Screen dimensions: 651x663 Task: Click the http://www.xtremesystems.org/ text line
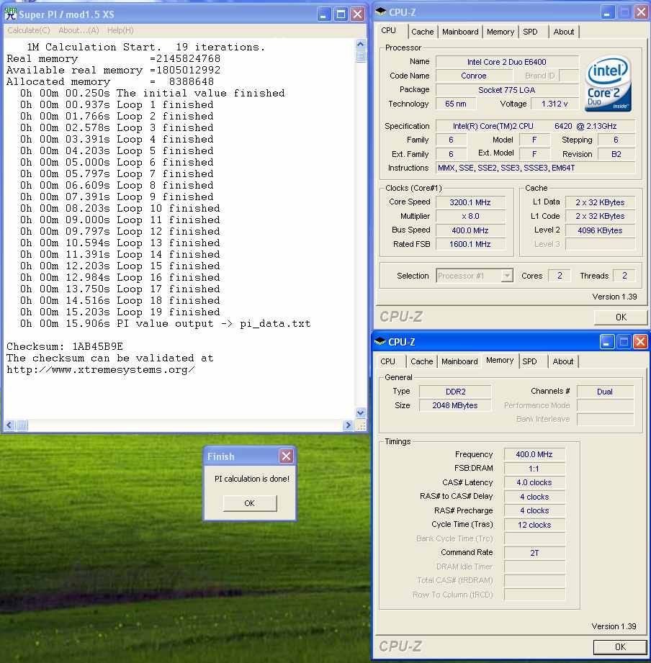[101, 370]
